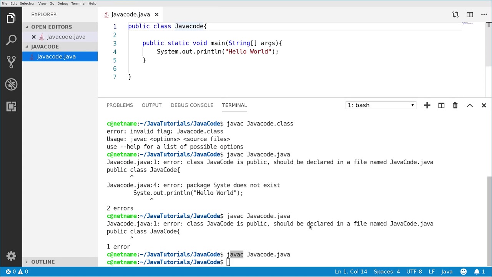Open the Manage gear settings menu

pyautogui.click(x=11, y=256)
